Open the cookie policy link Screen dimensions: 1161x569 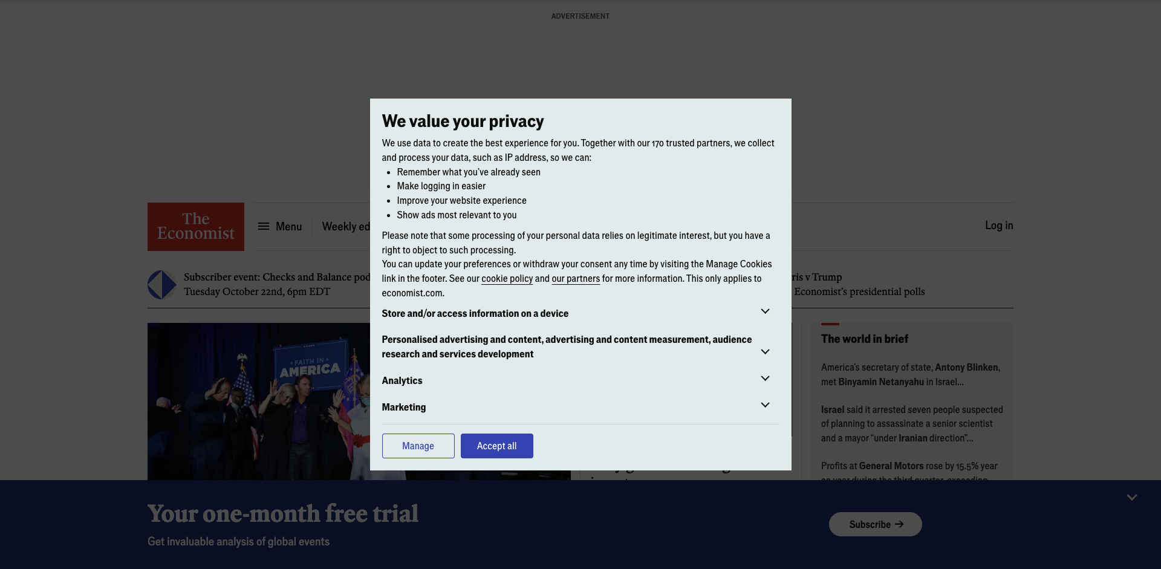coord(507,279)
